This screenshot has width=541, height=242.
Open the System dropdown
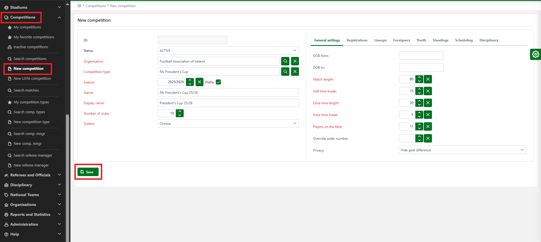tap(228, 123)
